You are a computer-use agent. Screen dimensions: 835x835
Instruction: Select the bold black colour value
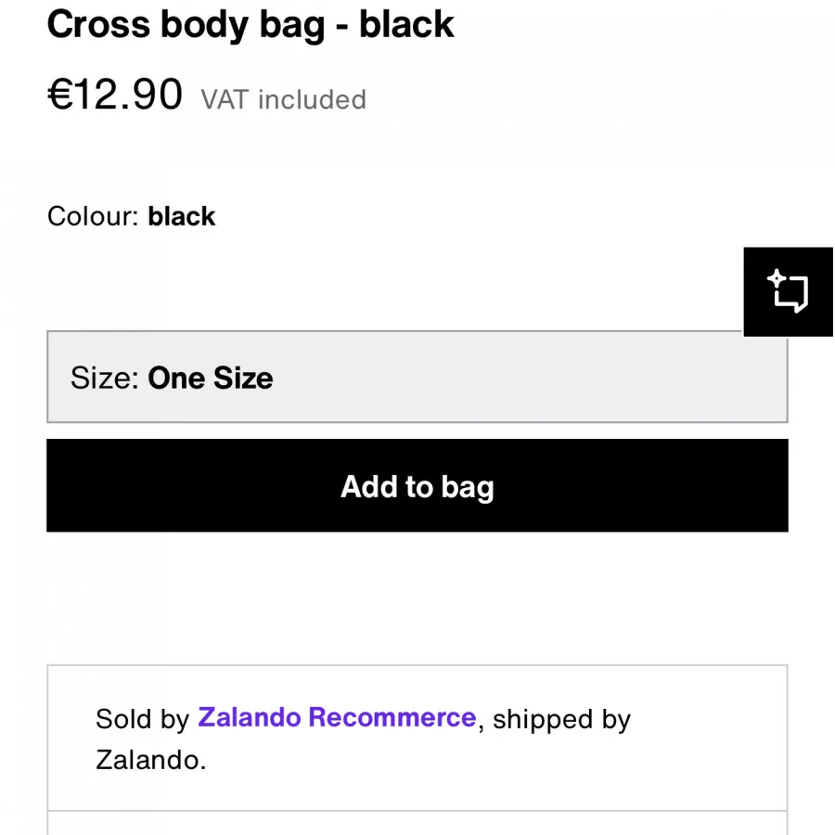click(x=182, y=217)
